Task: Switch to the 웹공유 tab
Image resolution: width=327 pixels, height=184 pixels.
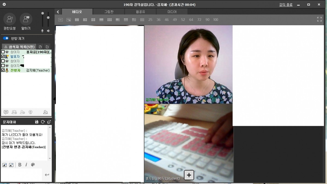Action: point(140,12)
